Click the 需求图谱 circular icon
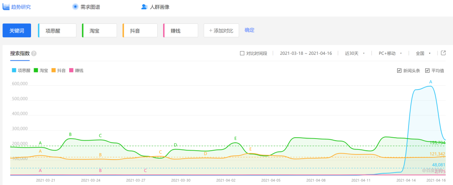 coord(75,7)
